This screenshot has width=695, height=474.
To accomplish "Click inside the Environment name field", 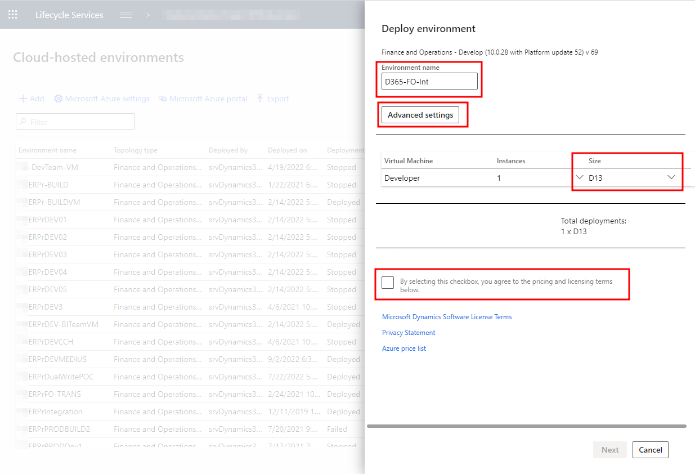I will click(429, 81).
